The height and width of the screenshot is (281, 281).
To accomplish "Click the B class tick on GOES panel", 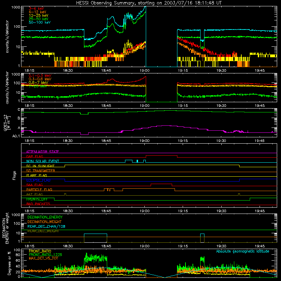I will [19, 118].
